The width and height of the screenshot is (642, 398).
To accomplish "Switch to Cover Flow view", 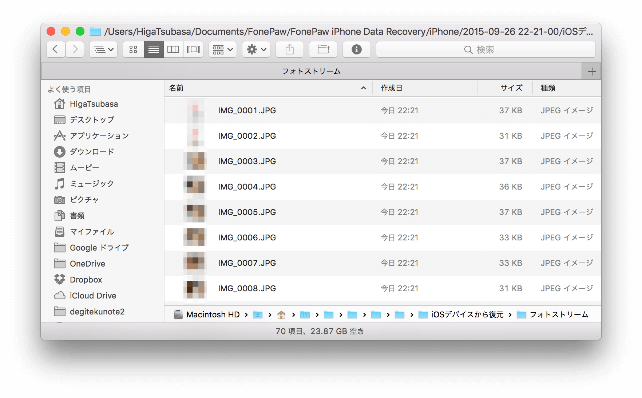I will point(193,49).
